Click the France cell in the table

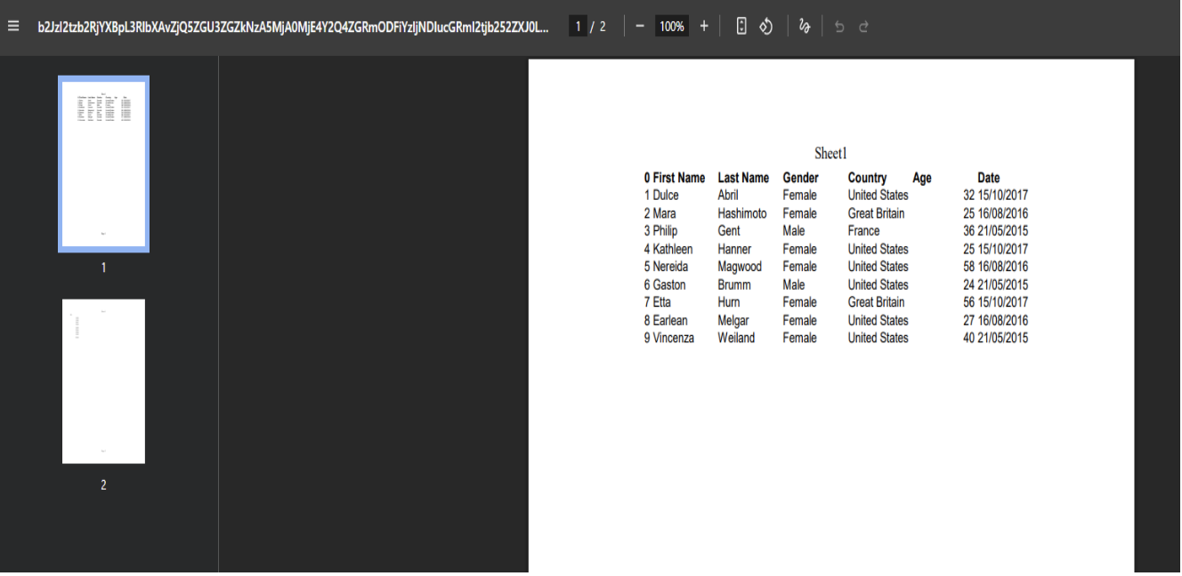[x=863, y=231]
